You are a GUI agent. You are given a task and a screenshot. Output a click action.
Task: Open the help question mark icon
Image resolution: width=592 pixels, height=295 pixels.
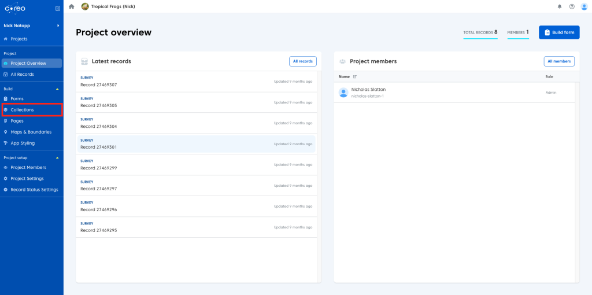click(572, 6)
